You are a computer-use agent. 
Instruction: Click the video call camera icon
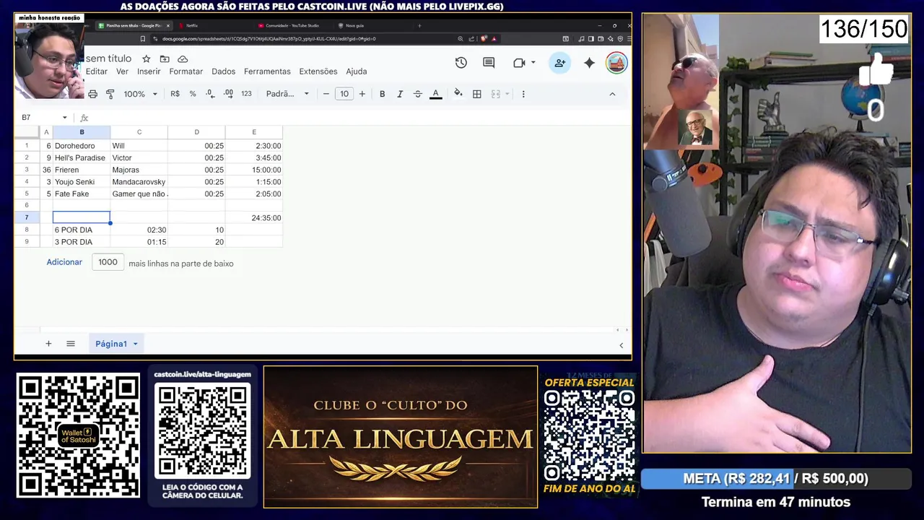pos(519,63)
